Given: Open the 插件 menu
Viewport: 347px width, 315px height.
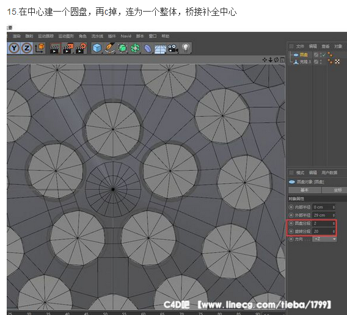Looking at the screenshot, I should pos(112,36).
